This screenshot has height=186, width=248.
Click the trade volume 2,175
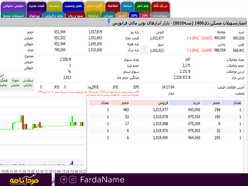(x=186, y=65)
